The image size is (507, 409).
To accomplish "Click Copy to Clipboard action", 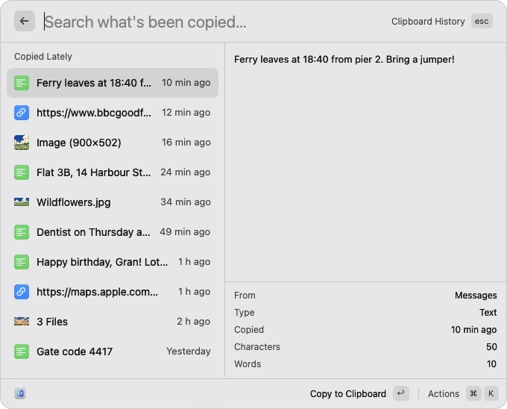I will coord(348,394).
